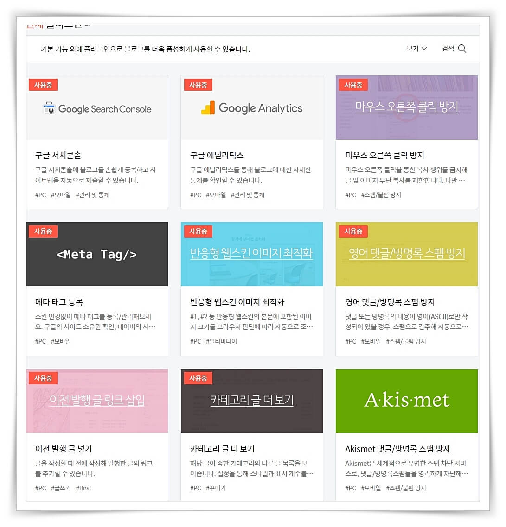Click the pink previous-post link insertion thumbnail
The width and height of the screenshot is (506, 527).
coord(97,400)
